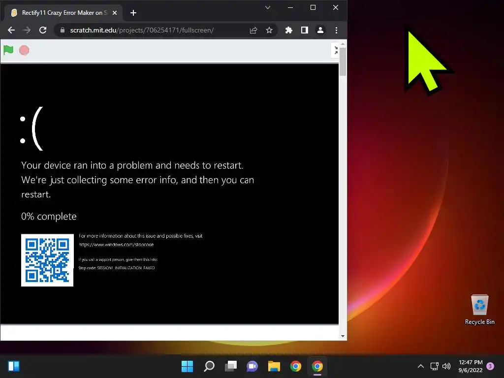Image resolution: width=504 pixels, height=378 pixels.
Task: Open Windows Start menu
Action: [x=188, y=366]
